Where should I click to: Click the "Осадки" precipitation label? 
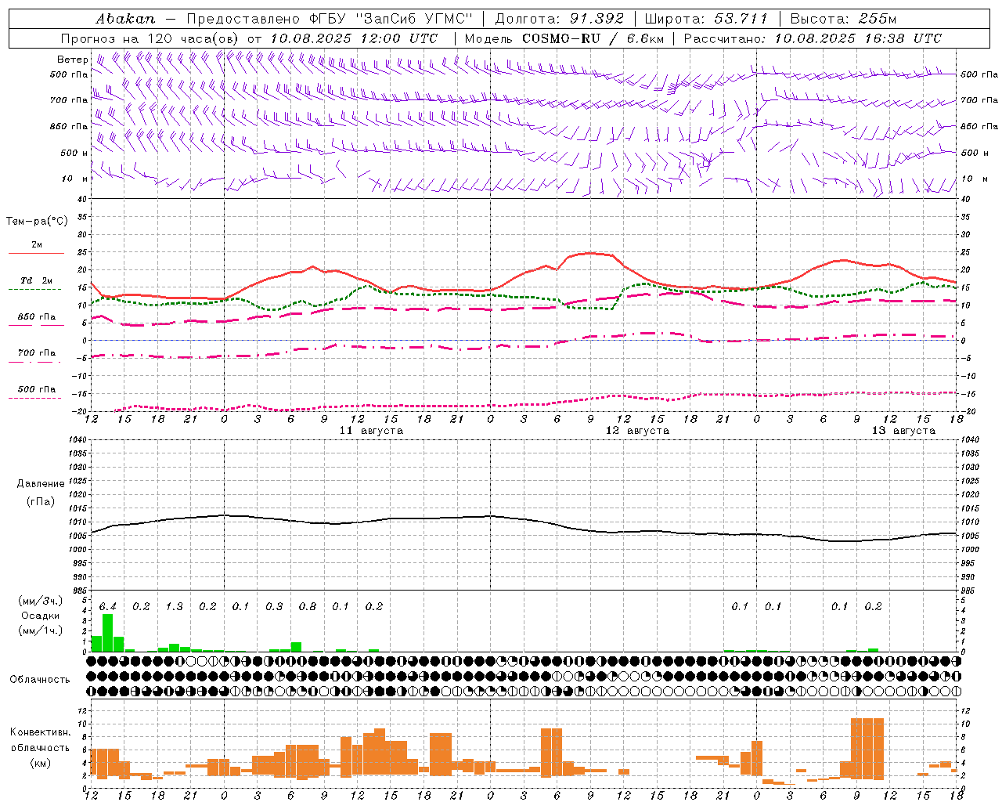coord(40,616)
